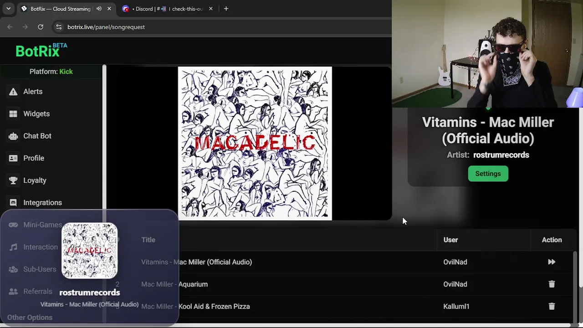Click the User column header

(450, 240)
